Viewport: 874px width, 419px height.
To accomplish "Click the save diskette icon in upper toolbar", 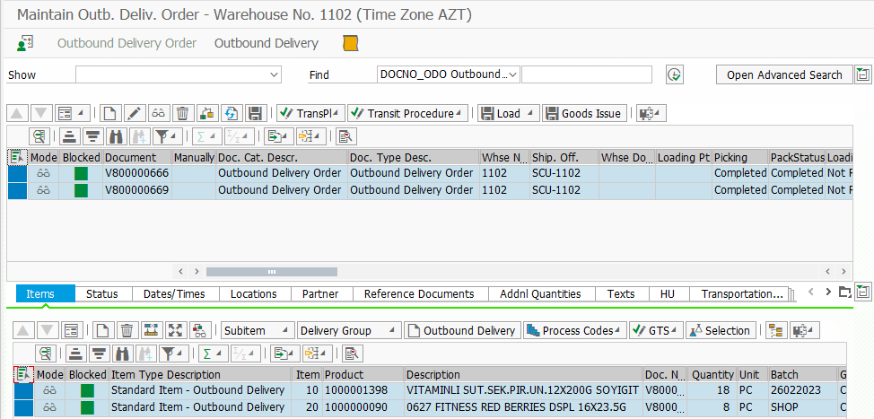I will click(x=255, y=113).
